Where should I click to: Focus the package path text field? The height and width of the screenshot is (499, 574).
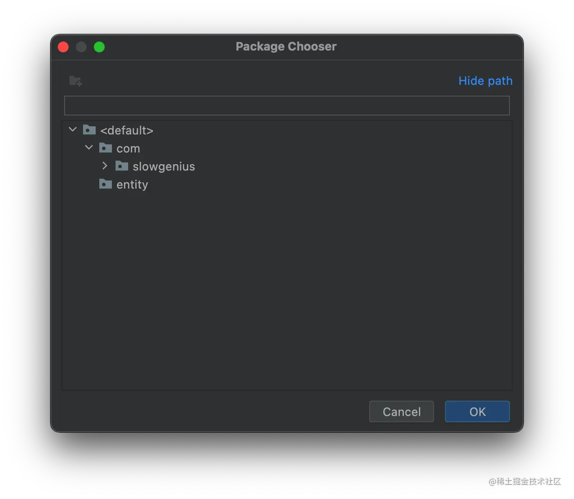click(287, 106)
